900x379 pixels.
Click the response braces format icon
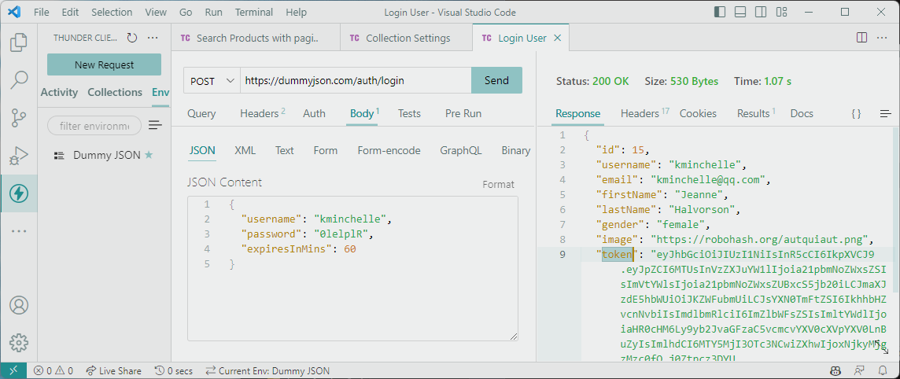(x=856, y=113)
